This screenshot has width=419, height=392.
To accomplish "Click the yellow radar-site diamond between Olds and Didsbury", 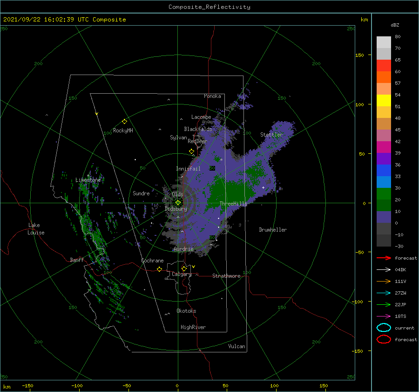I will click(x=178, y=203).
